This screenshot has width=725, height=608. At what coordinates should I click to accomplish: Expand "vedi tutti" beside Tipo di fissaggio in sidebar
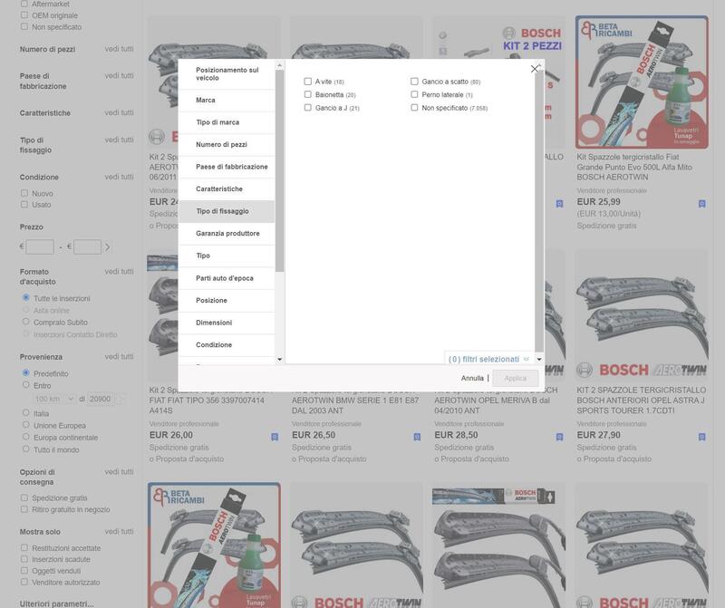119,140
